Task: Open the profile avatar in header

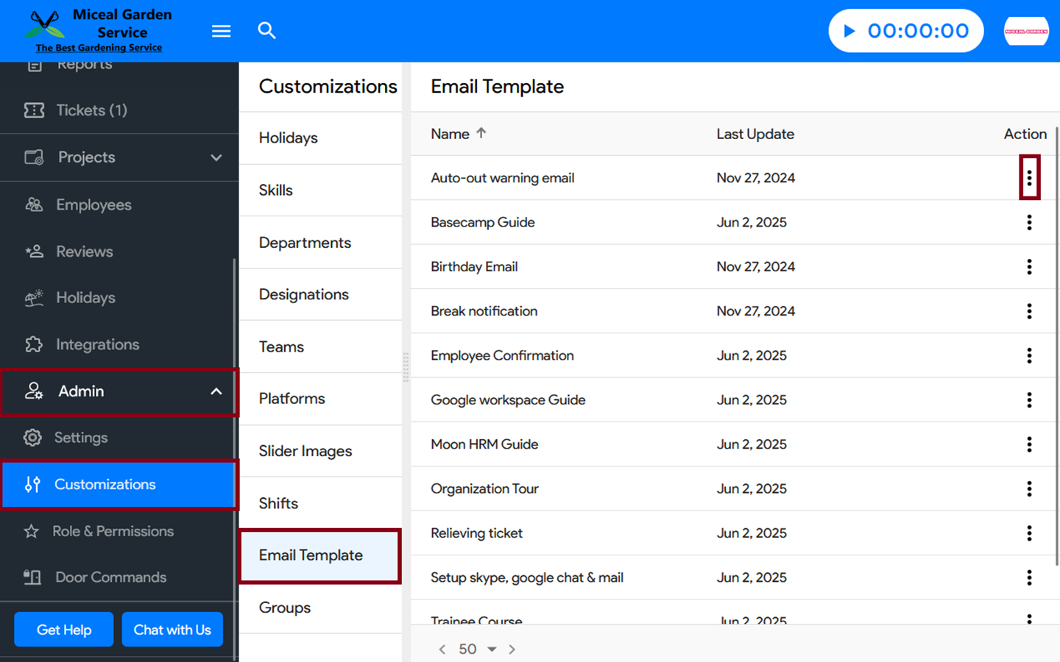Action: [x=1026, y=31]
